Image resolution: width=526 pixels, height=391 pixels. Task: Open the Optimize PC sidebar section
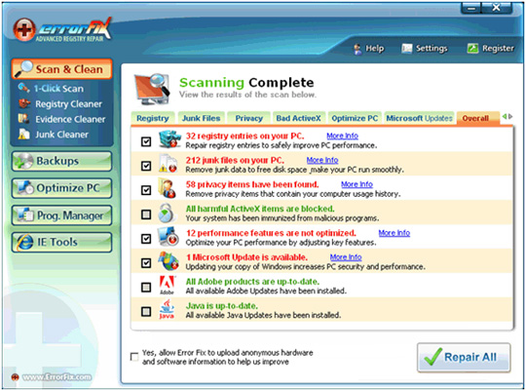(61, 188)
